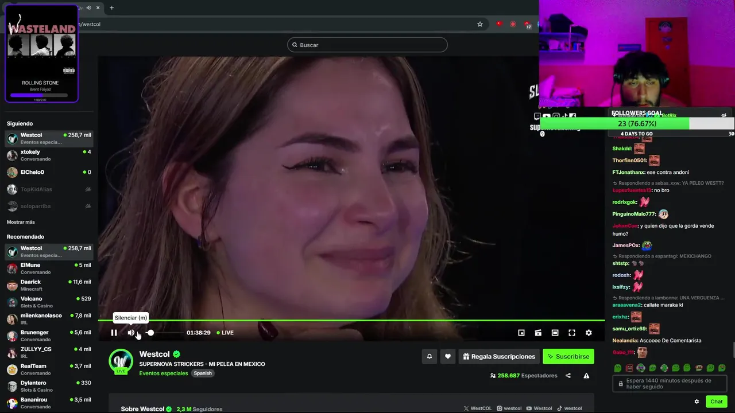This screenshot has height=413, width=735.
Task: Click FTJonathanx username in chat
Action: point(628,172)
